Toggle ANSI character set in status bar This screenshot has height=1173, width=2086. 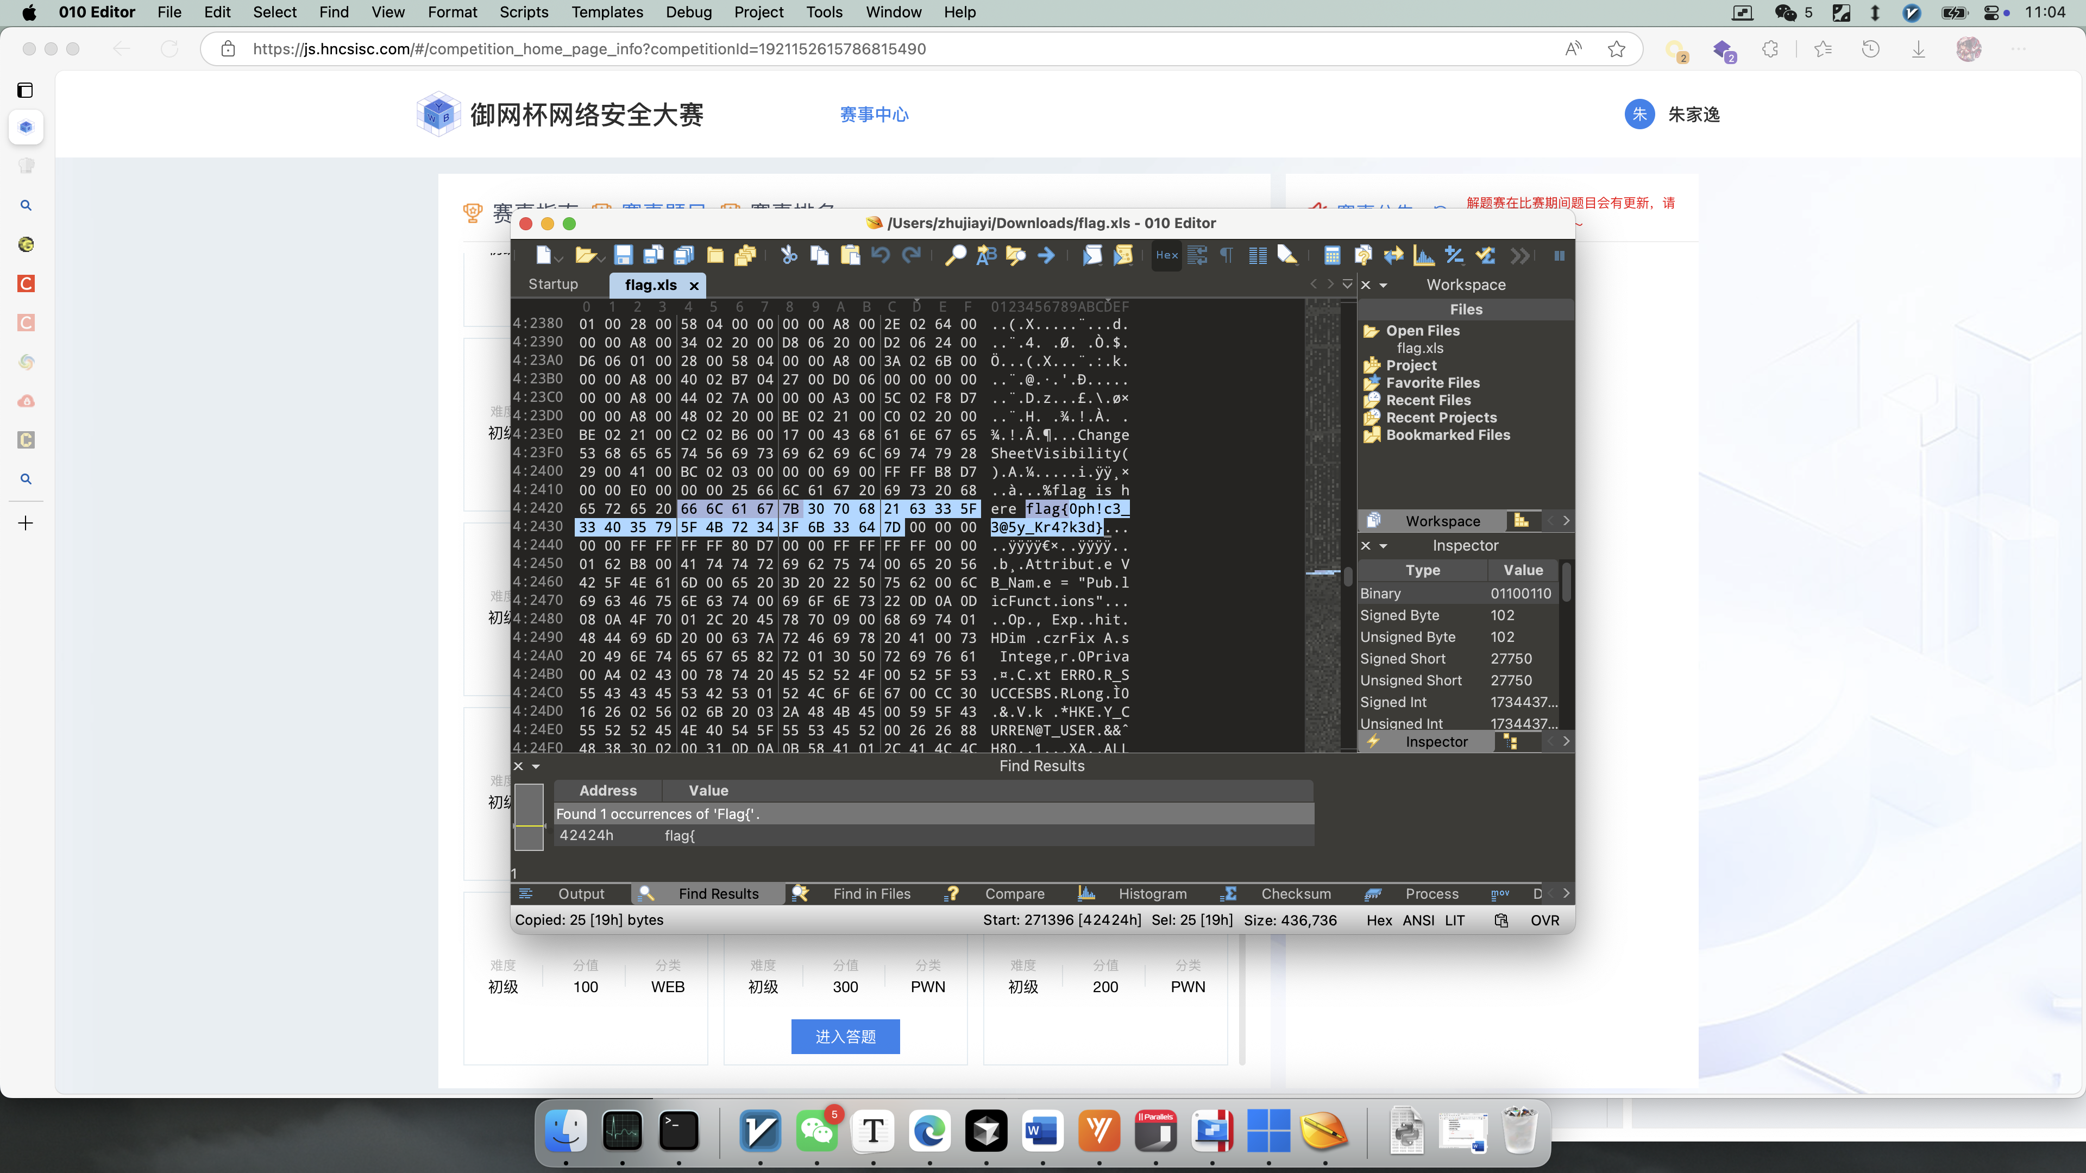pos(1418,920)
